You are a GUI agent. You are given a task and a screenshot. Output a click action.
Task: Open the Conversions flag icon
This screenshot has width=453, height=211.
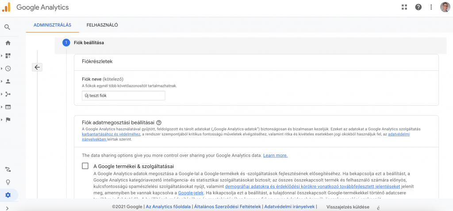coord(8,120)
